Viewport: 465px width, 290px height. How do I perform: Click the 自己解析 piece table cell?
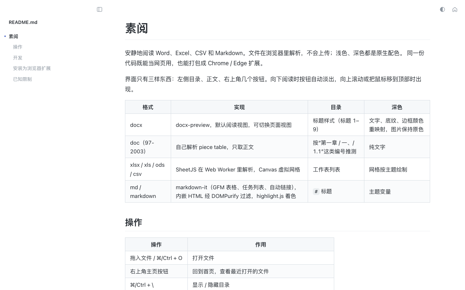pos(239,147)
